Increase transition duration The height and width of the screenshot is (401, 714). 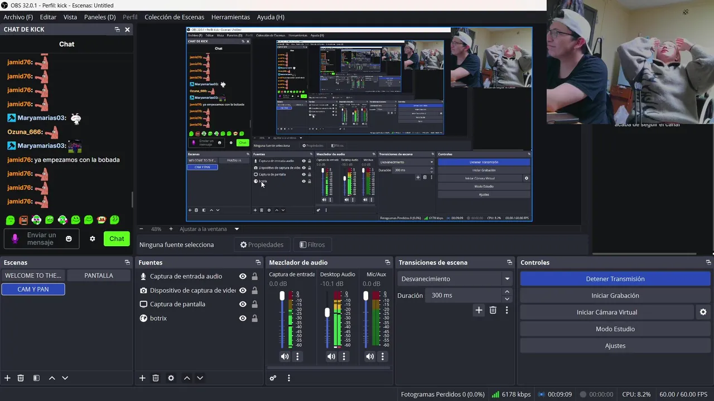(x=506, y=292)
